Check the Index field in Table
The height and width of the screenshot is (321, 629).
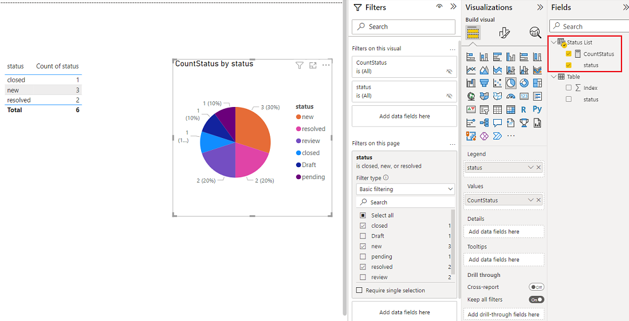568,88
